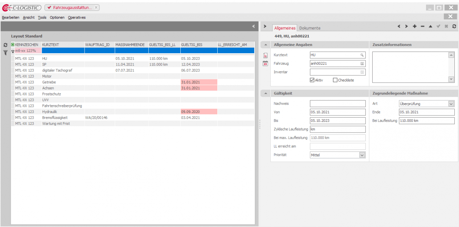
Task: Open the Art dropdown showing Überprüfung
Action: point(451,104)
